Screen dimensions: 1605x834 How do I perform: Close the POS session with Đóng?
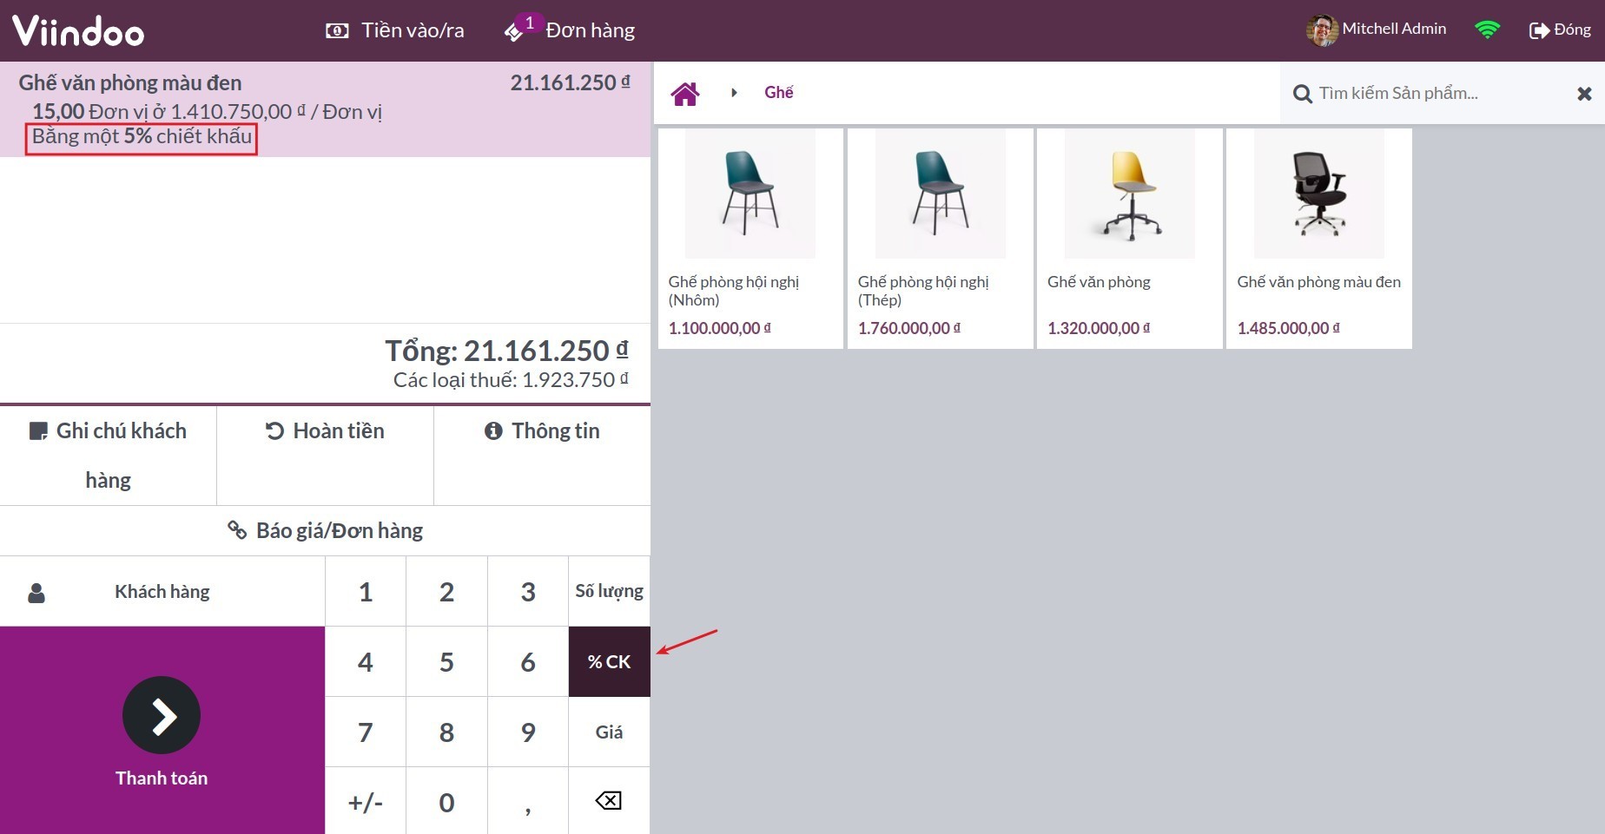pyautogui.click(x=1560, y=30)
